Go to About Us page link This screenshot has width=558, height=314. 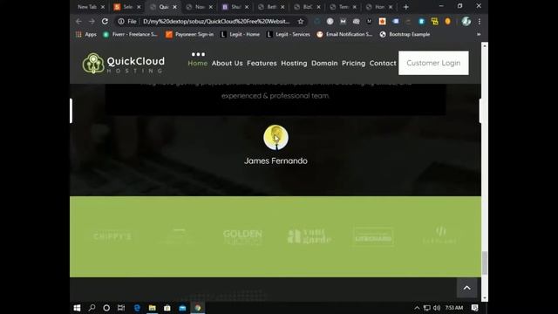[227, 63]
